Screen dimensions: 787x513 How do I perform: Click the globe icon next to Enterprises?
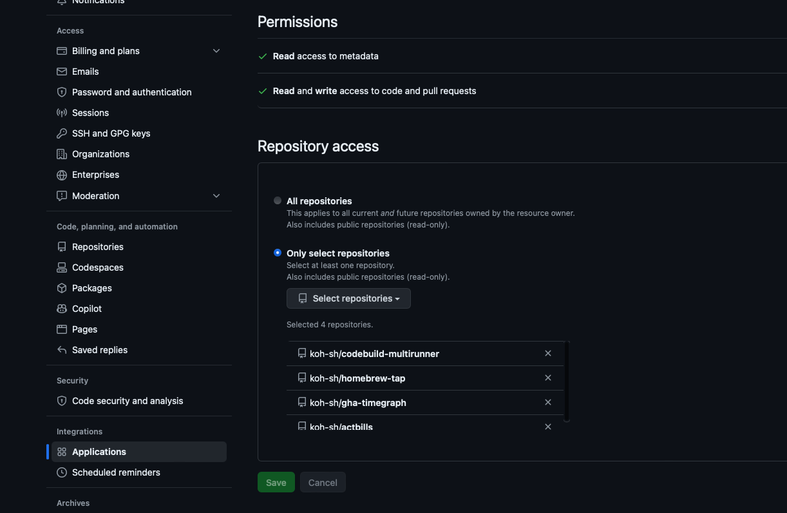tap(62, 175)
